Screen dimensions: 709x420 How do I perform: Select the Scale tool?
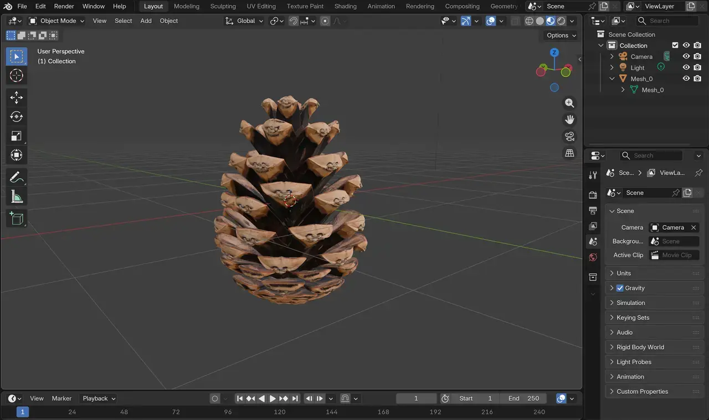16,136
